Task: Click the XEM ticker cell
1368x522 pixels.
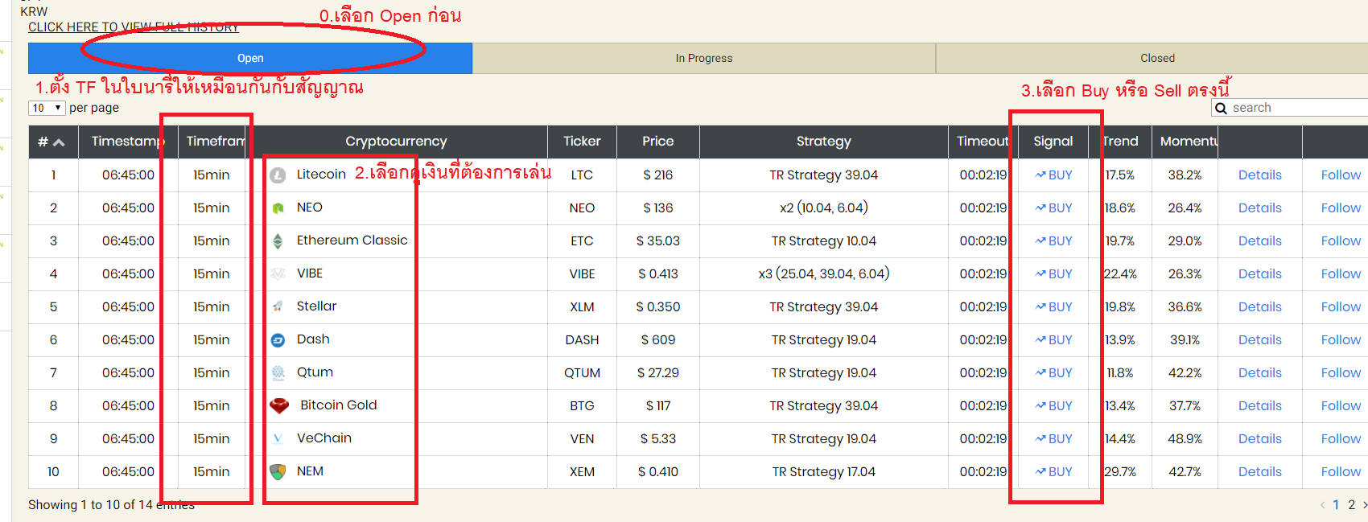Action: (x=582, y=471)
